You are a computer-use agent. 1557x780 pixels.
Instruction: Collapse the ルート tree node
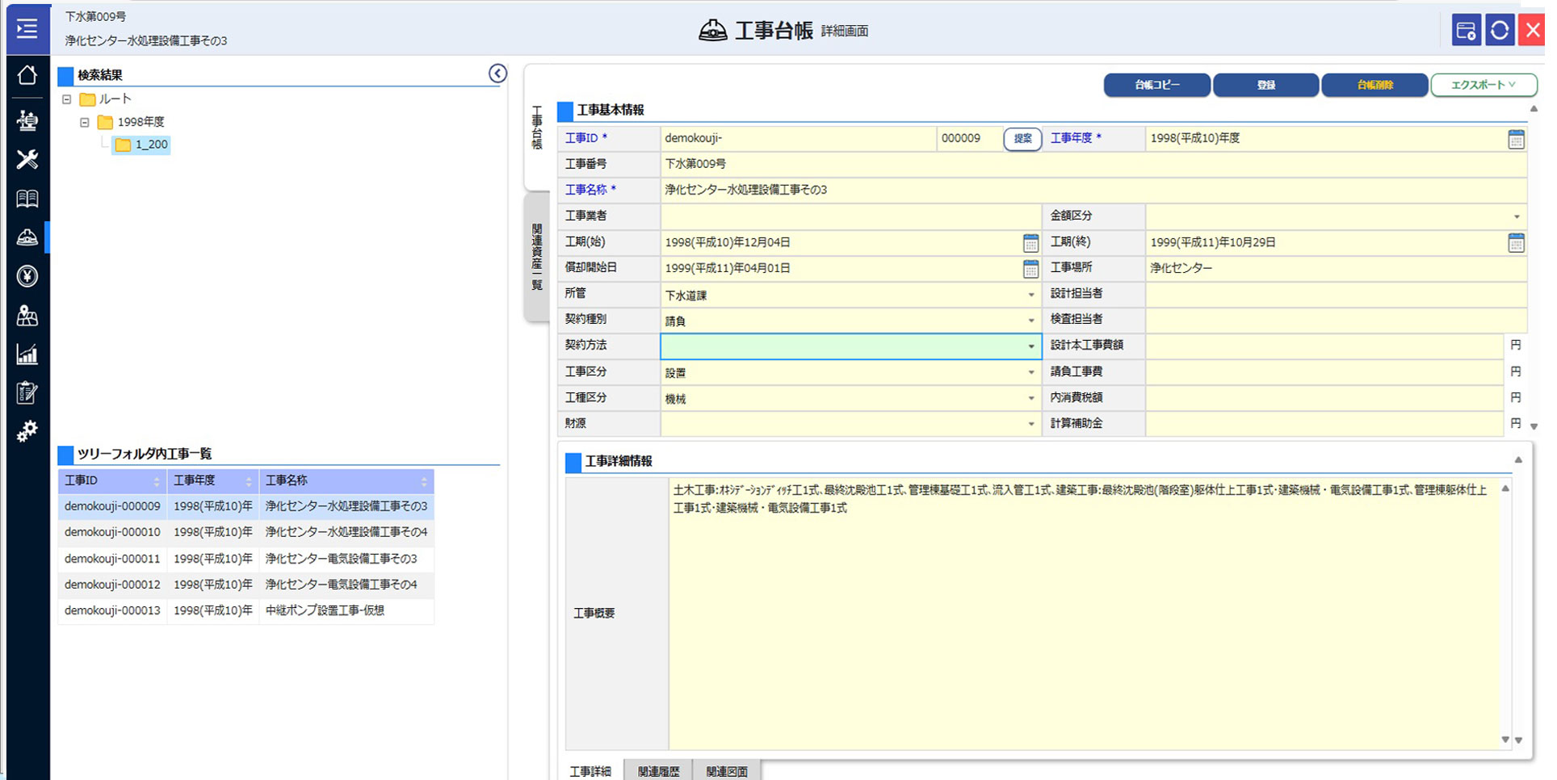coord(67,99)
